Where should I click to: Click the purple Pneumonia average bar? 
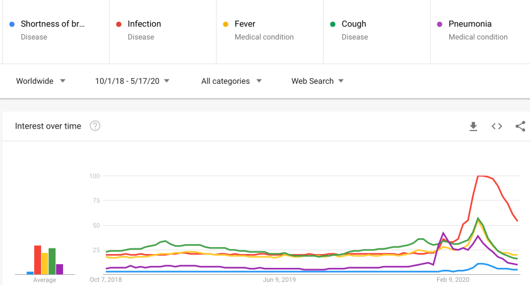click(x=60, y=269)
